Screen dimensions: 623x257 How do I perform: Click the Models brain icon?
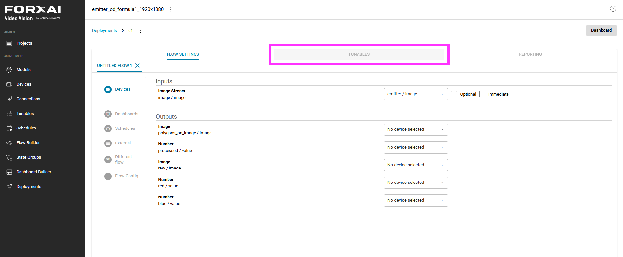[9, 70]
